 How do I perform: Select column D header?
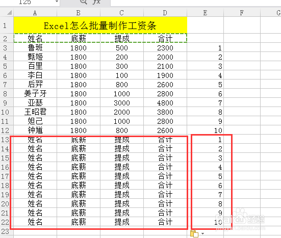click(x=165, y=13)
